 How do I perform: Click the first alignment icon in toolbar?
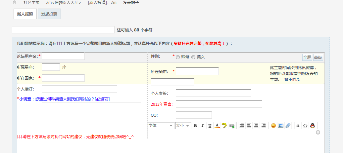point(242,126)
